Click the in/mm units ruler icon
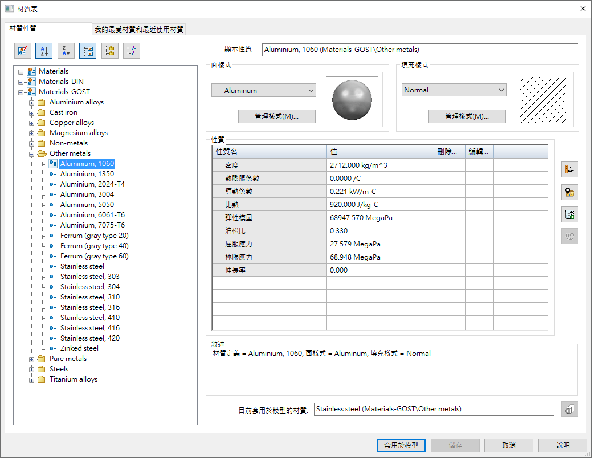The width and height of the screenshot is (592, 458). (569, 169)
